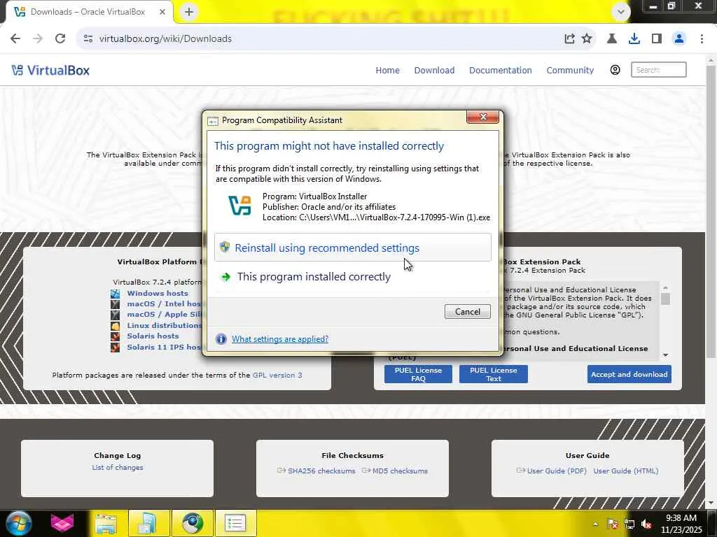717x537 pixels.
Task: Open the PUEL License Text button
Action: click(494, 374)
